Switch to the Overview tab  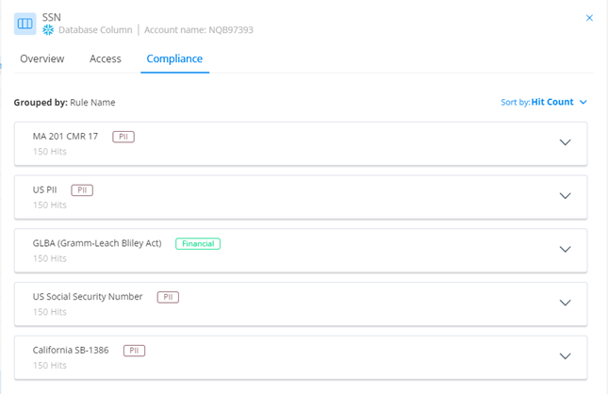point(42,58)
